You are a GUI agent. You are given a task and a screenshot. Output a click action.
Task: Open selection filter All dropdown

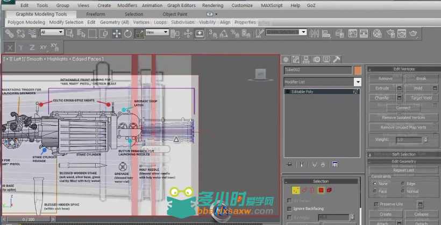tap(52, 32)
